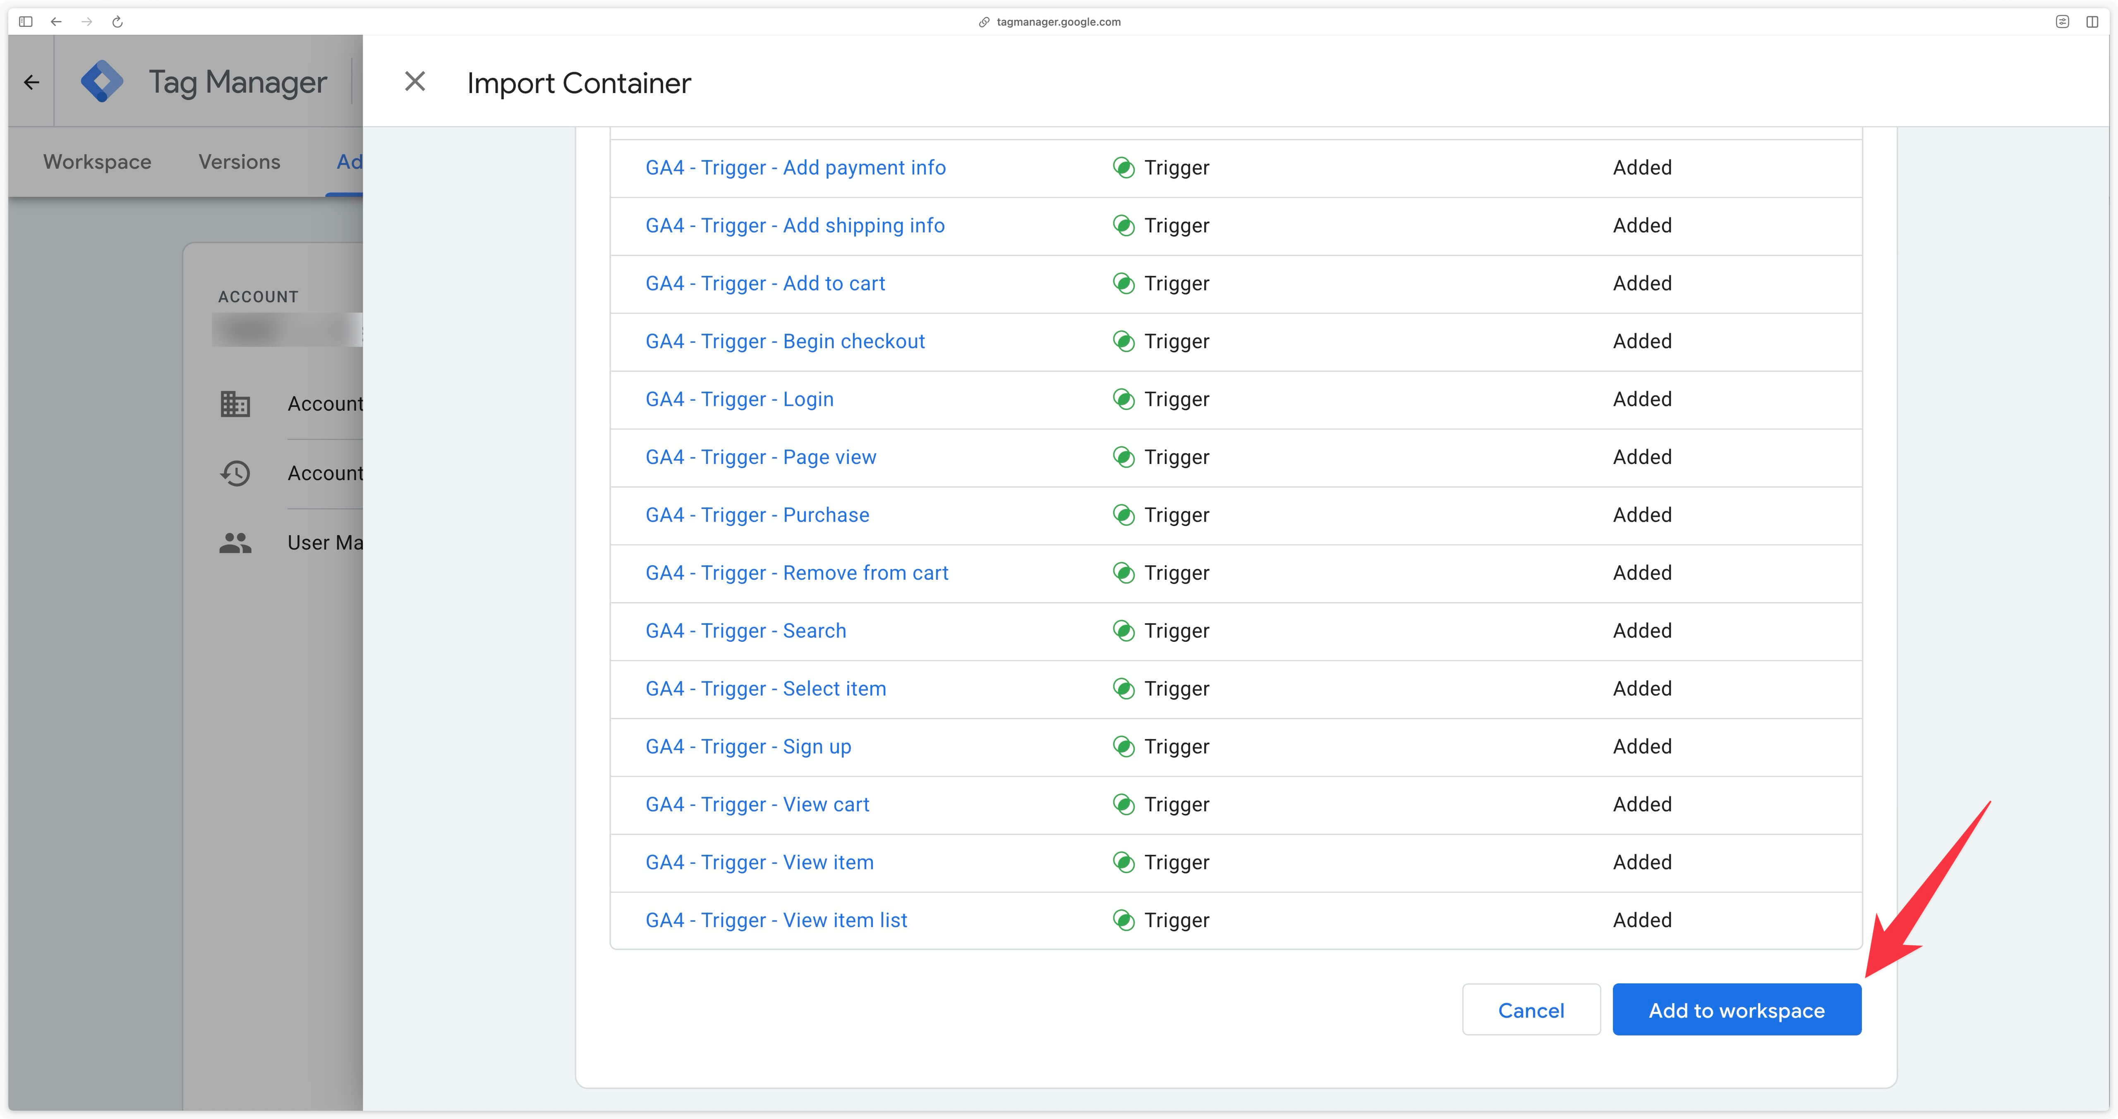Screen dimensions: 2118x1119
Task: Open GA4 - Trigger - Add payment info
Action: click(795, 168)
